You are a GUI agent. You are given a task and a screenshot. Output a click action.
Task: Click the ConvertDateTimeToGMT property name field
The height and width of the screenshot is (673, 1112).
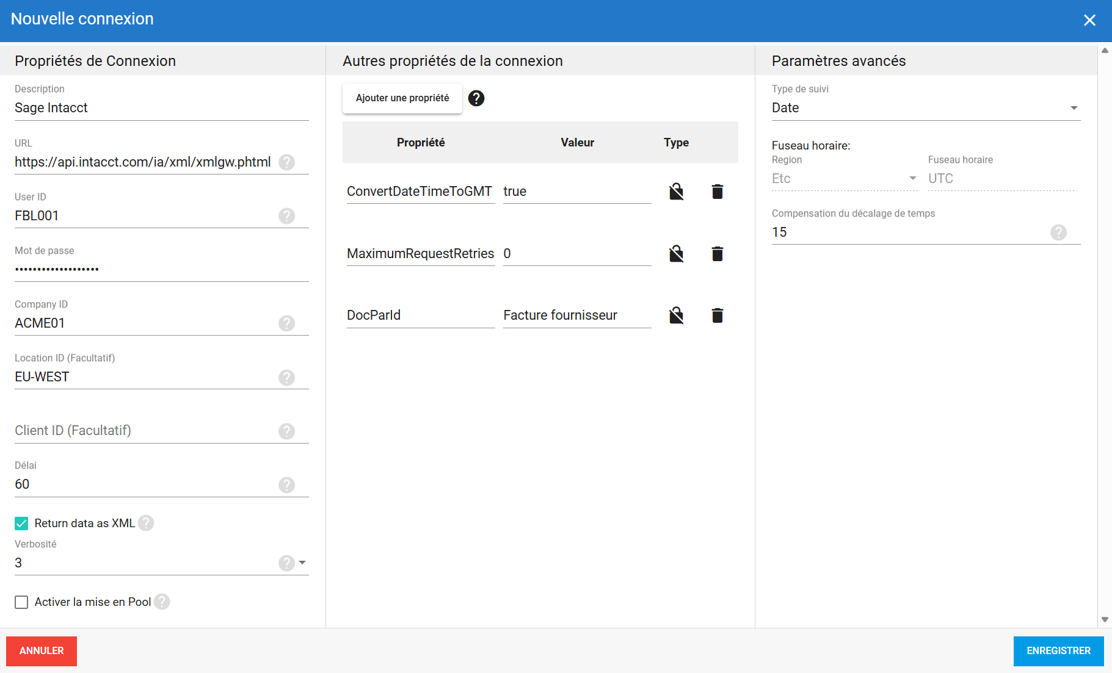click(421, 192)
